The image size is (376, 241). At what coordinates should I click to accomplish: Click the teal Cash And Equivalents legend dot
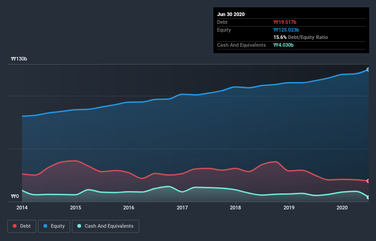tap(79, 226)
